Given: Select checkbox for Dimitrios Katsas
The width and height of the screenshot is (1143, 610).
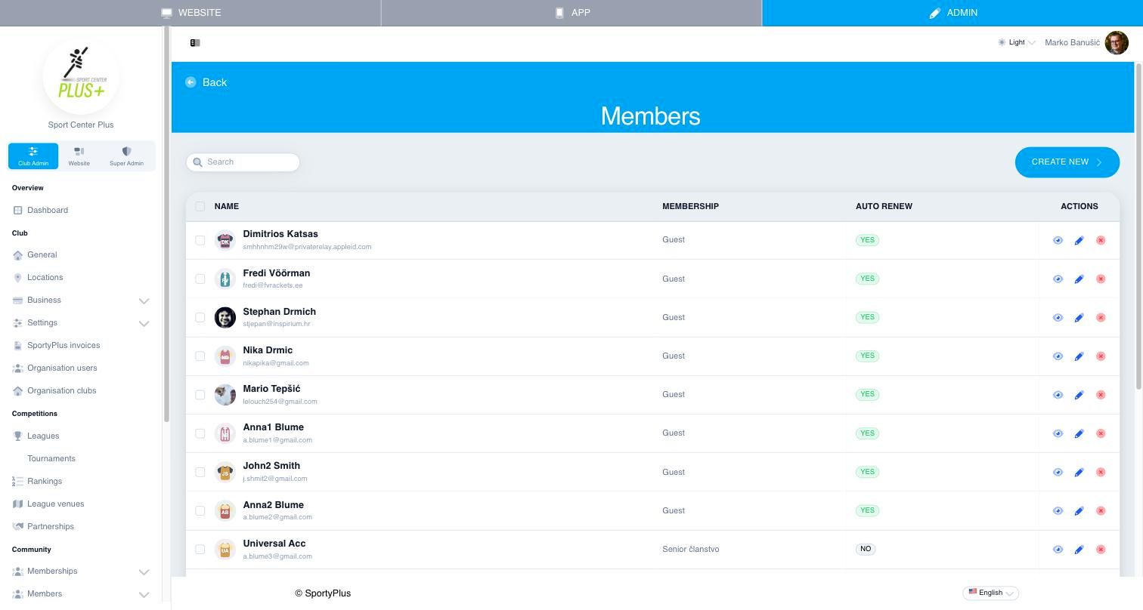Looking at the screenshot, I should click(x=200, y=240).
